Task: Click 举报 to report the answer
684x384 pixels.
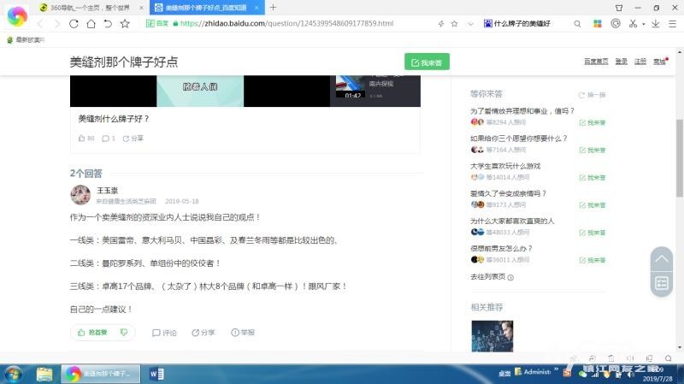Action: (242, 333)
